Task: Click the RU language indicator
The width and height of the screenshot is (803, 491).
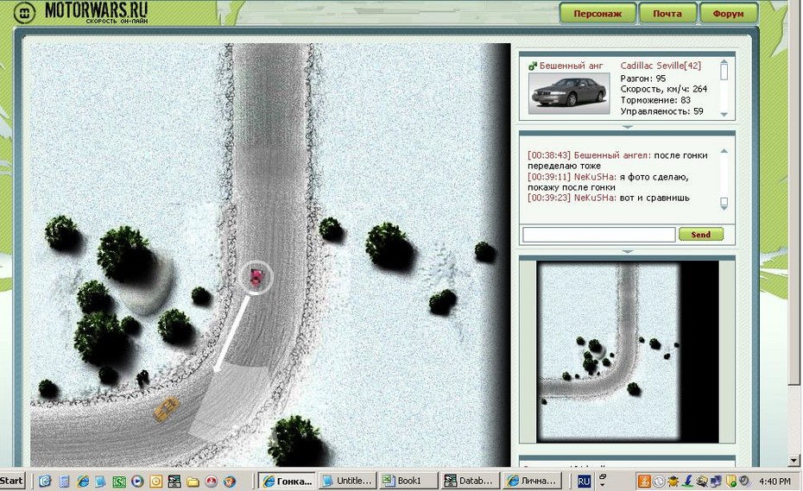Action: [584, 482]
